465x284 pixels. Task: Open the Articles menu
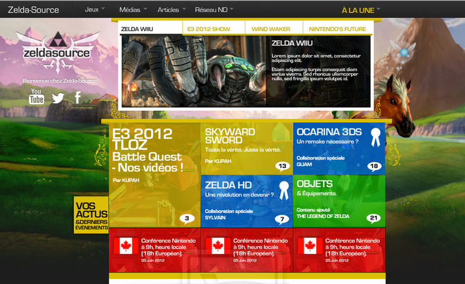(172, 10)
